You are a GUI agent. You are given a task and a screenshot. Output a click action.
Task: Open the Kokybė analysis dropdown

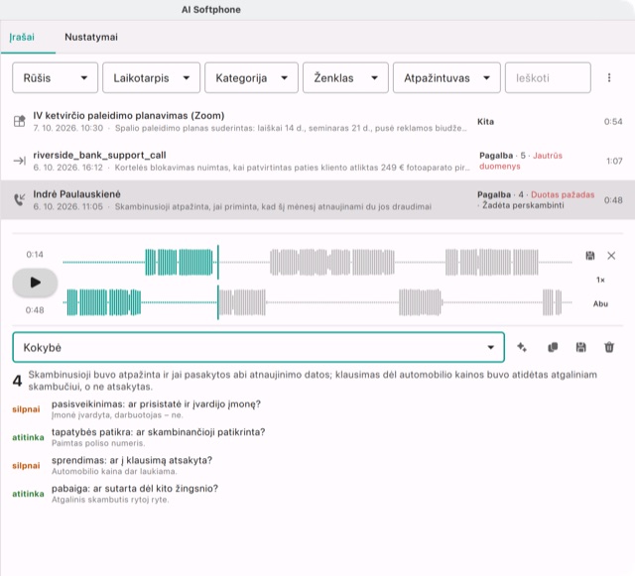(258, 347)
